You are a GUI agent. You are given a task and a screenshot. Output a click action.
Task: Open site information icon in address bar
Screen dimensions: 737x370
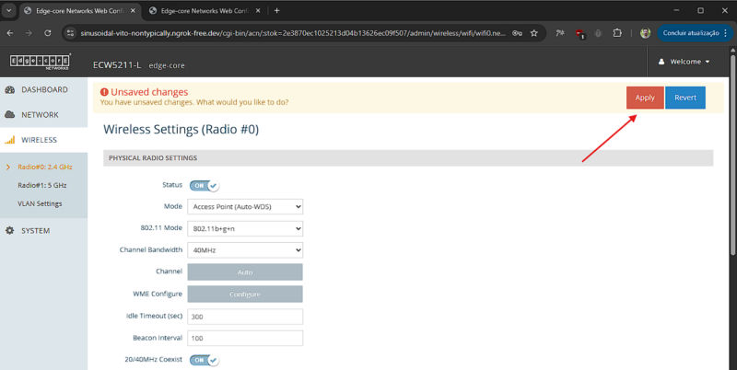click(x=71, y=33)
